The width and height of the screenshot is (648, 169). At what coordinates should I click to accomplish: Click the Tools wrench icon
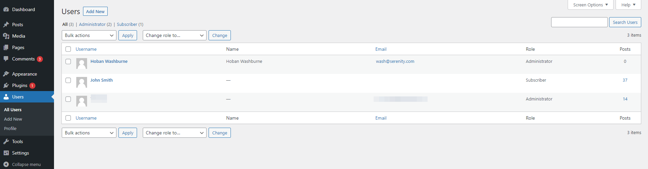point(6,141)
